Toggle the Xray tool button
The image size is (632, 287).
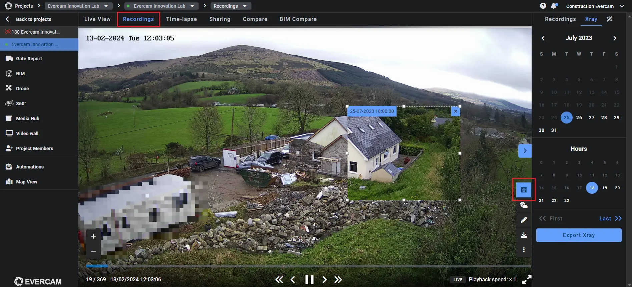(524, 190)
